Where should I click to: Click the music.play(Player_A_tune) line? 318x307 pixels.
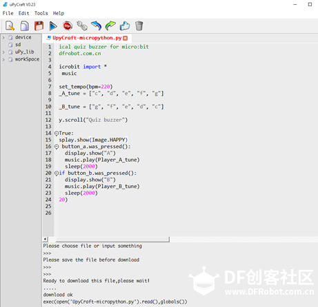102,160
